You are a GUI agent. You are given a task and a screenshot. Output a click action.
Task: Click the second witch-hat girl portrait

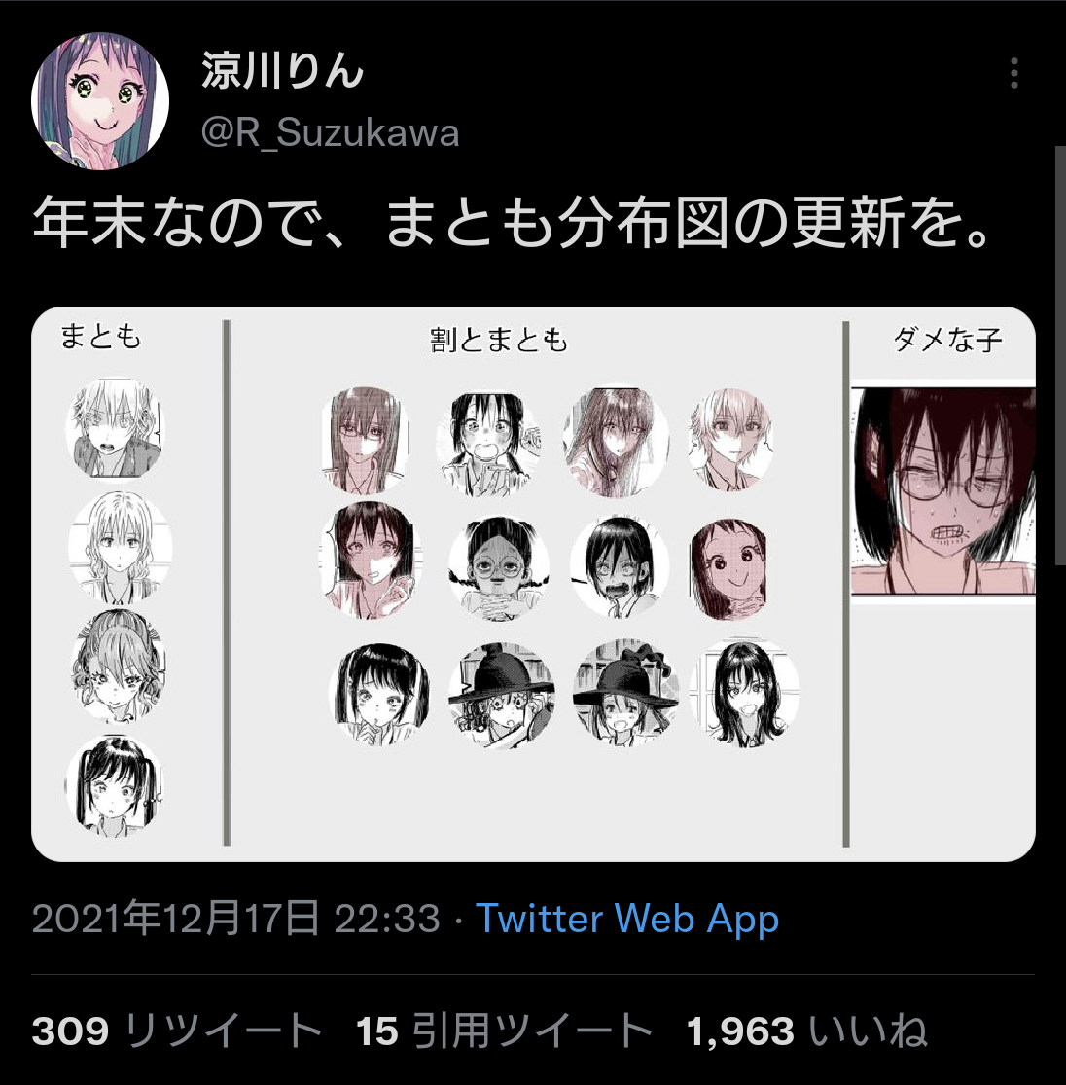click(626, 693)
